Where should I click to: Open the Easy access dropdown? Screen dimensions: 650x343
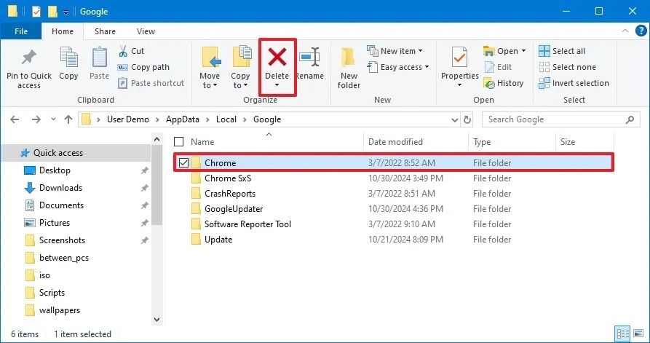398,67
